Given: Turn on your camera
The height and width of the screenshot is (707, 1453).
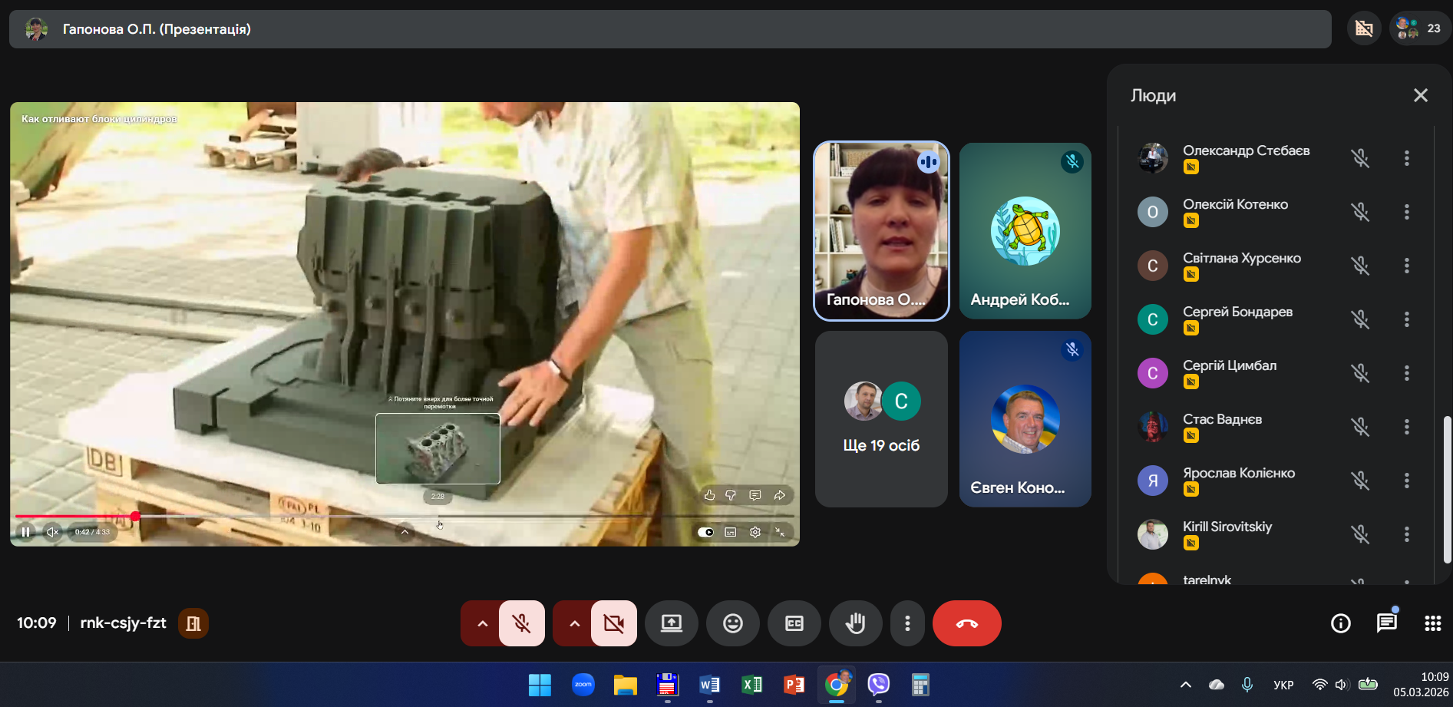Looking at the screenshot, I should click(x=614, y=623).
